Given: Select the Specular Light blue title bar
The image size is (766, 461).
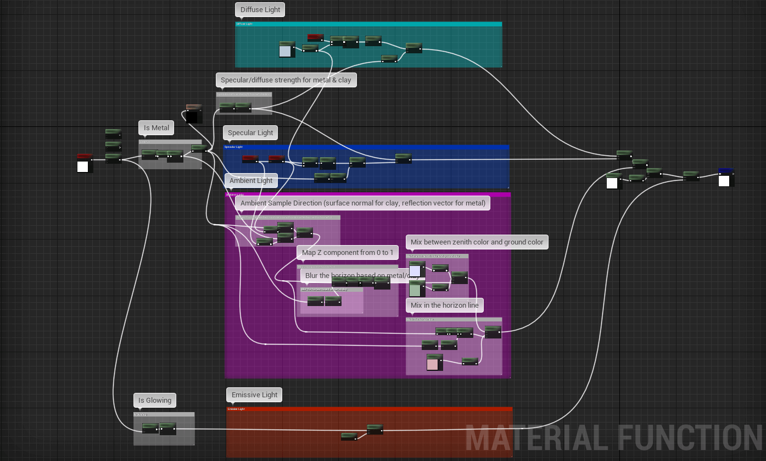Looking at the screenshot, I should pyautogui.click(x=366, y=147).
